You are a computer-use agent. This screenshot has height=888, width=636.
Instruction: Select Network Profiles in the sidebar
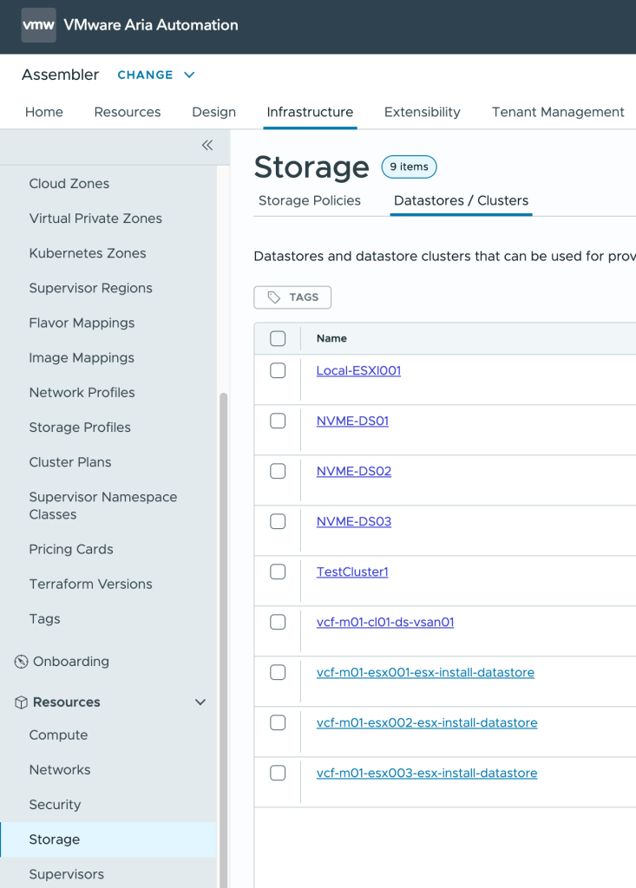(82, 392)
